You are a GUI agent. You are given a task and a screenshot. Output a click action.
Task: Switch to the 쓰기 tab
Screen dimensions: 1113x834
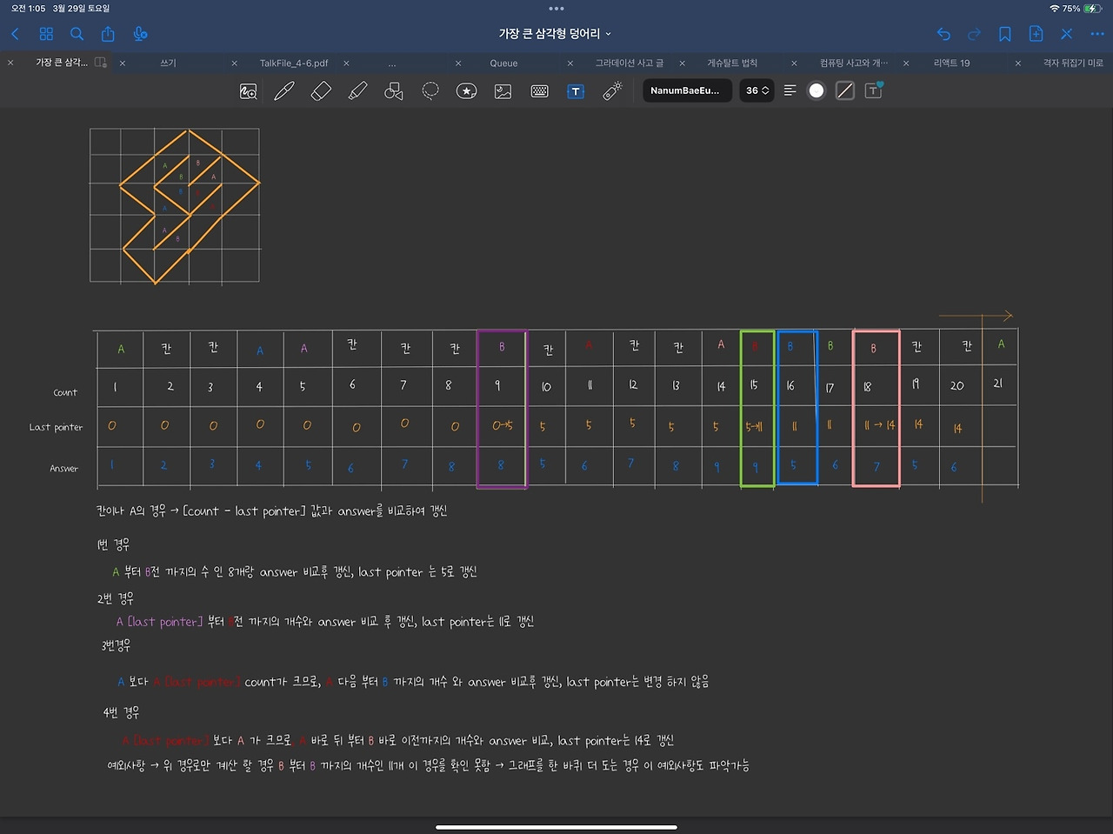pyautogui.click(x=168, y=63)
